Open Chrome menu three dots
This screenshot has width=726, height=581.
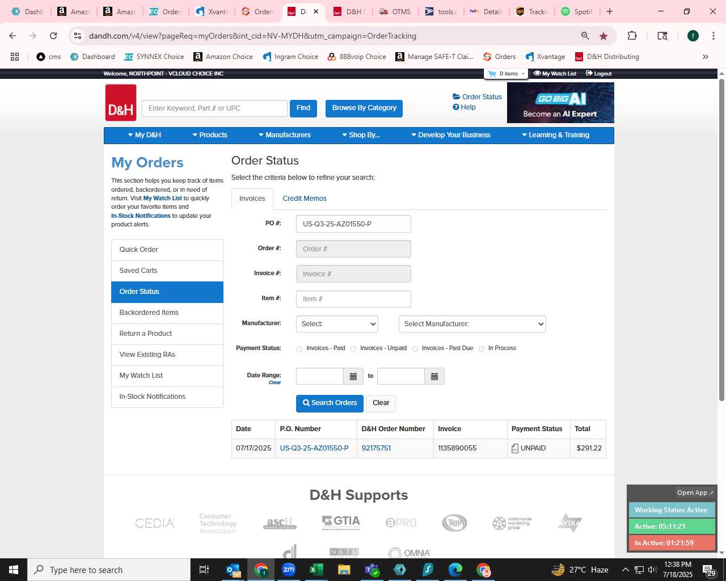point(713,36)
